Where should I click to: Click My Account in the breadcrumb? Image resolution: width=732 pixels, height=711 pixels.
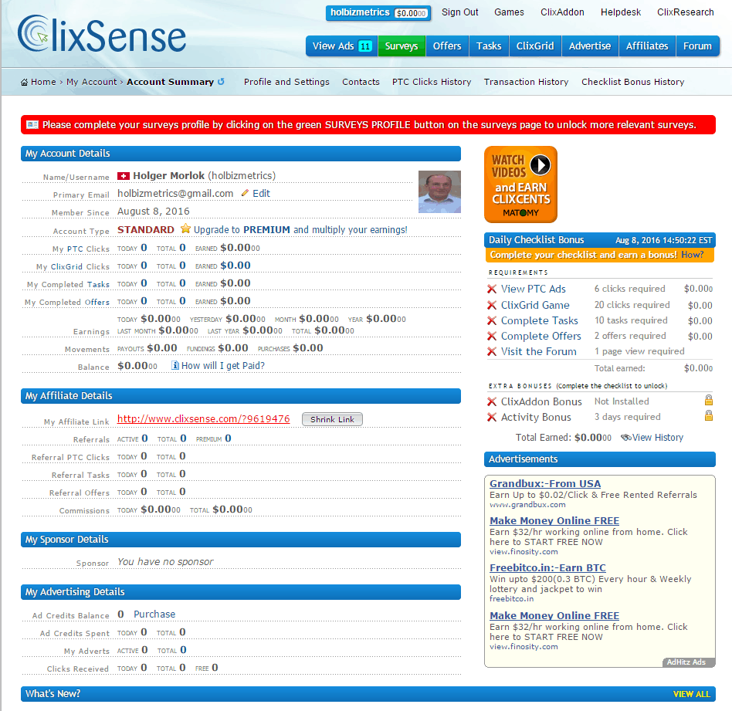click(91, 82)
